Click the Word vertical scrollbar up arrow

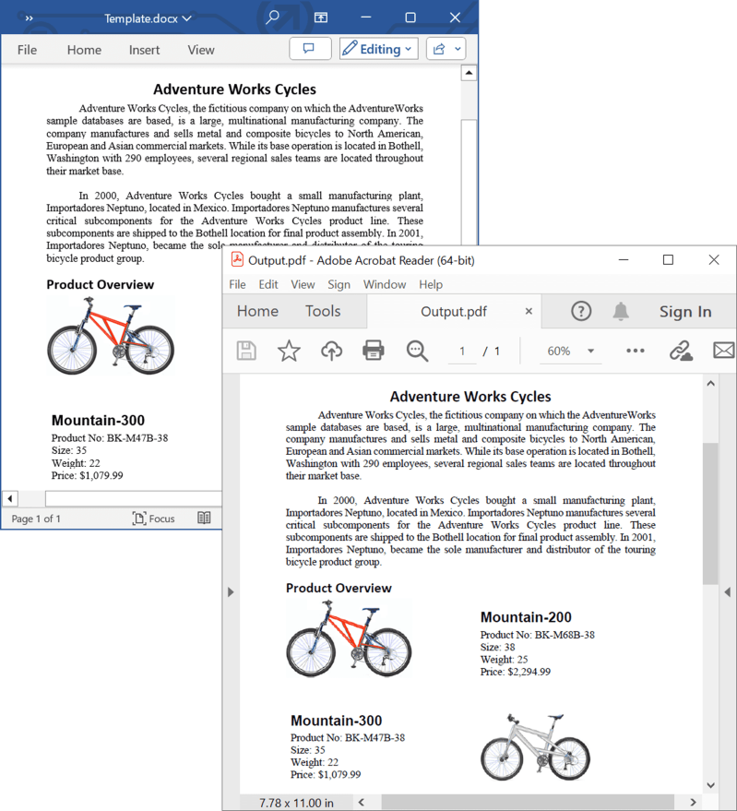click(x=469, y=73)
